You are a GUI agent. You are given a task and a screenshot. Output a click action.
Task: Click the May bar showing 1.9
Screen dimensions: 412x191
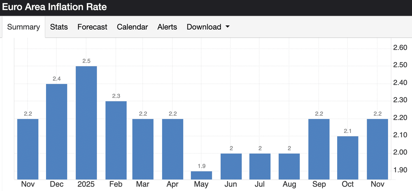tap(202, 175)
